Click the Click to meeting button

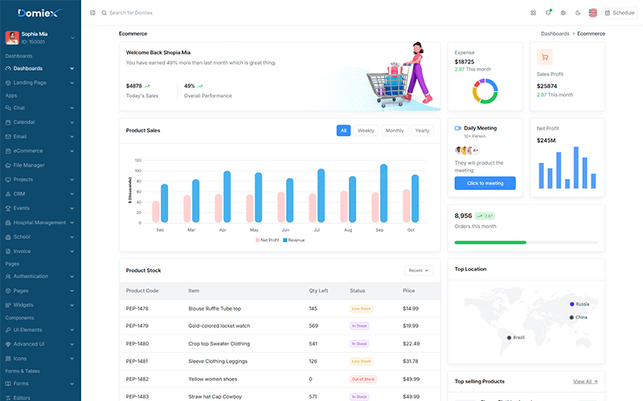click(485, 184)
